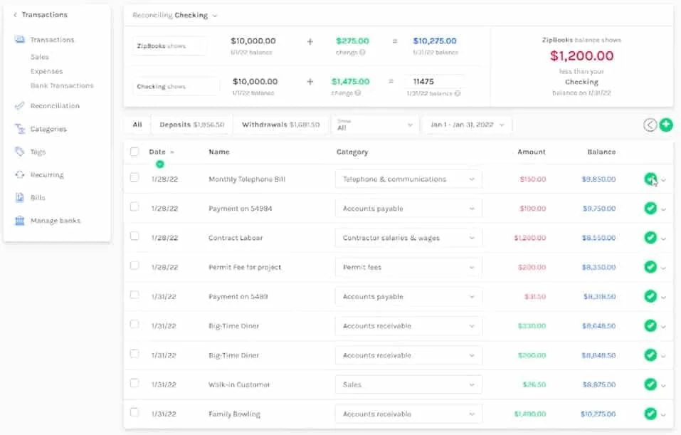Check the Payment on 54984 row checkbox
The image size is (681, 435).
click(134, 206)
